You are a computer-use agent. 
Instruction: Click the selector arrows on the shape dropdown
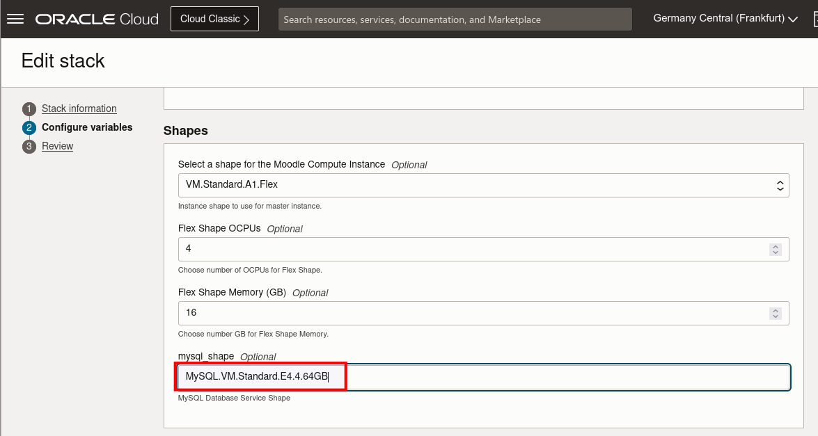point(779,185)
